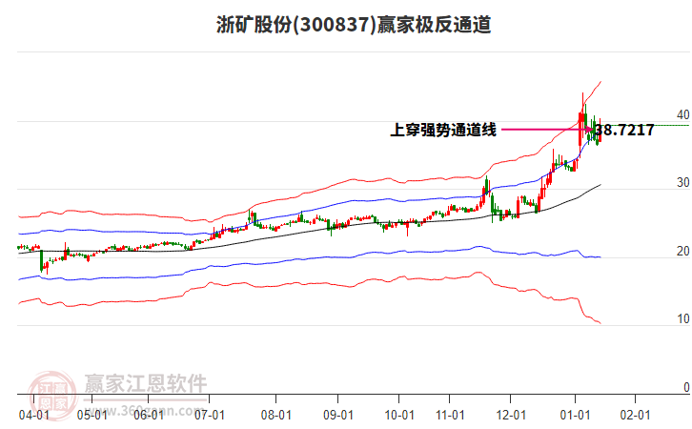The height and width of the screenshot is (429, 692).
Task: Click the x-axis date 04-01
Action: (x=34, y=415)
